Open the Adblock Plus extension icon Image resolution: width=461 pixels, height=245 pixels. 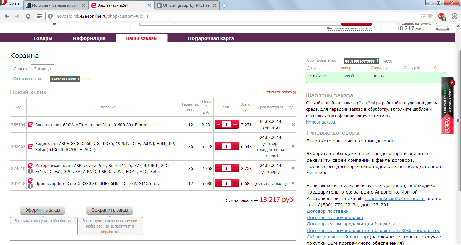442,16
